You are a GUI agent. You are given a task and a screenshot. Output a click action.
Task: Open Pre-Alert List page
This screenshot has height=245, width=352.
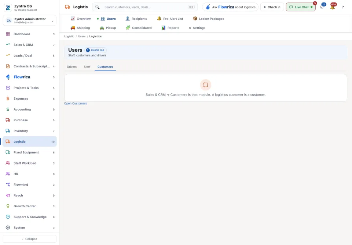(170, 19)
